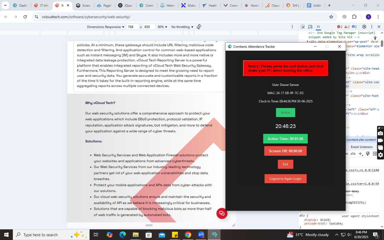This screenshot has height=240, width=384.
Task: Click the Screen Off counter box
Action: (x=285, y=151)
